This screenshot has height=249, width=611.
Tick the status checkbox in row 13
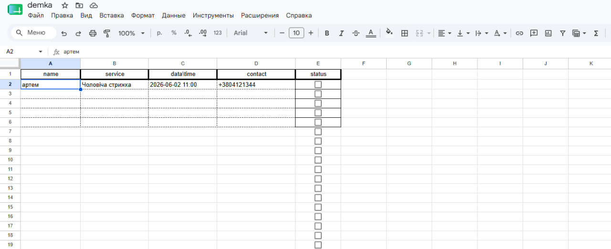tap(318, 188)
